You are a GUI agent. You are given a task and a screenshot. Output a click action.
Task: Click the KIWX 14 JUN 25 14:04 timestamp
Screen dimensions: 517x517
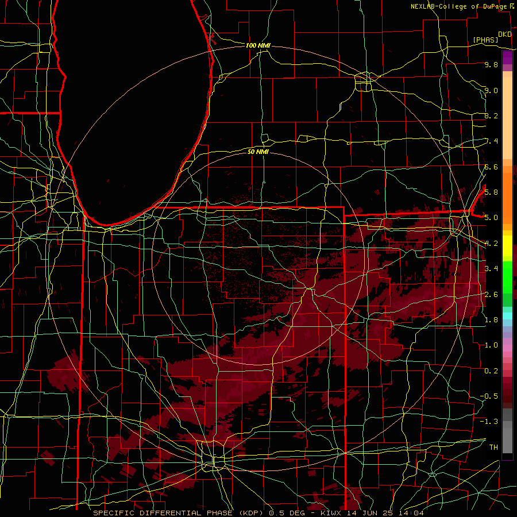pos(372,513)
